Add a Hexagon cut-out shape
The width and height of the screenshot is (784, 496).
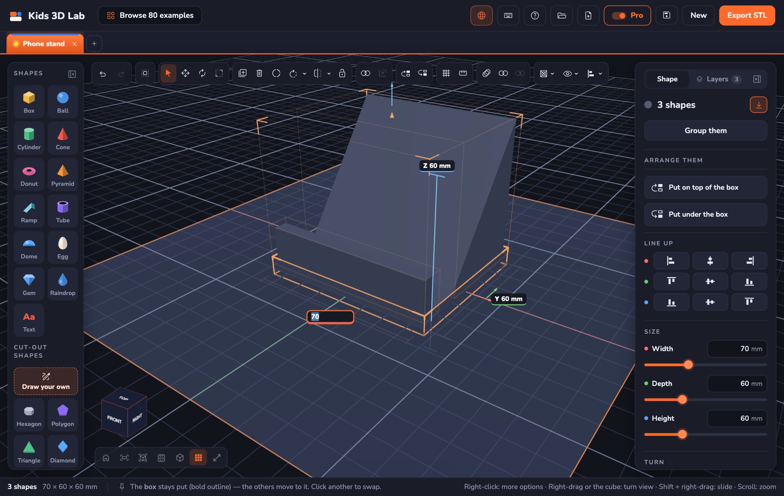(x=29, y=415)
